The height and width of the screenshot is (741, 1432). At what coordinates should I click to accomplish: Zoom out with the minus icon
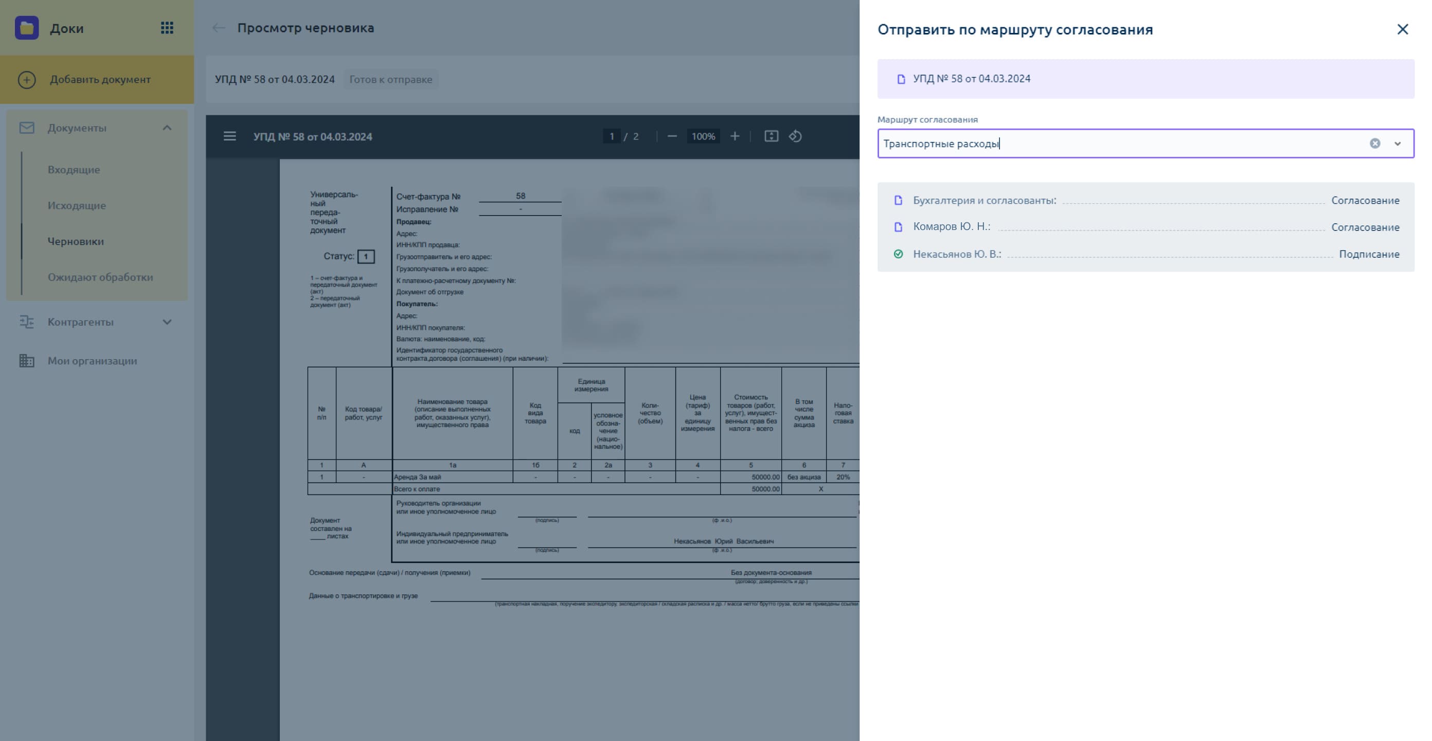coord(672,136)
